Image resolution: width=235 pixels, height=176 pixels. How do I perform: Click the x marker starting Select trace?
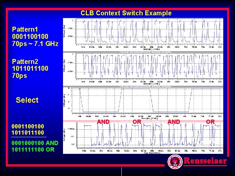tap(80, 89)
